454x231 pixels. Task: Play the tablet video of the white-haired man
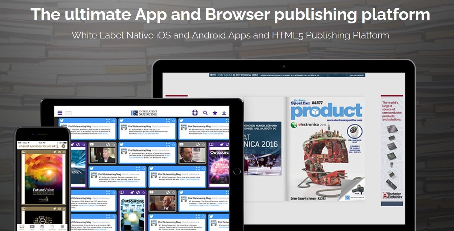click(x=103, y=155)
